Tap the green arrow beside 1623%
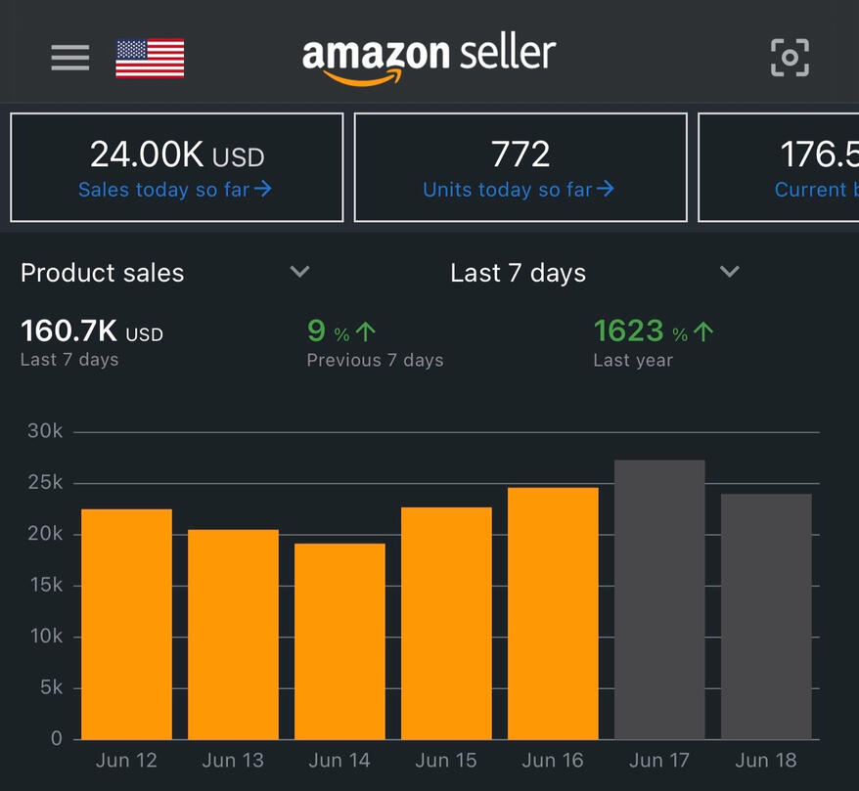 [x=703, y=332]
